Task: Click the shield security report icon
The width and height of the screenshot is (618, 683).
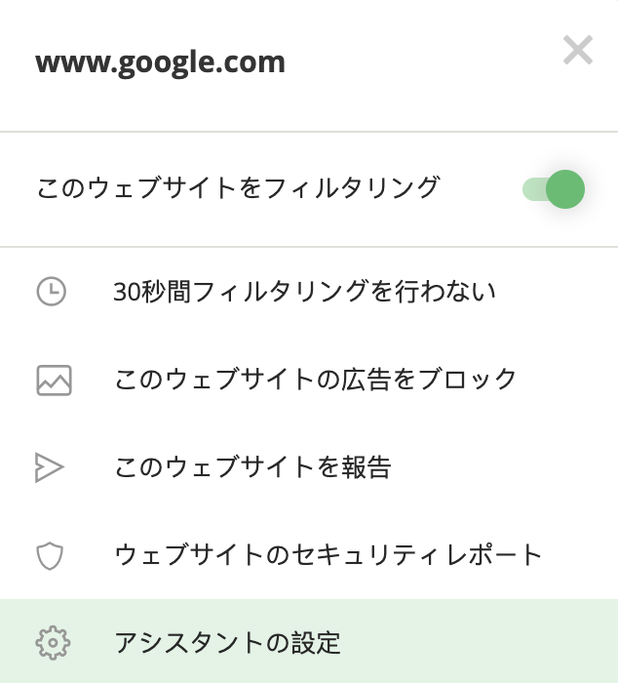Action: (x=50, y=556)
